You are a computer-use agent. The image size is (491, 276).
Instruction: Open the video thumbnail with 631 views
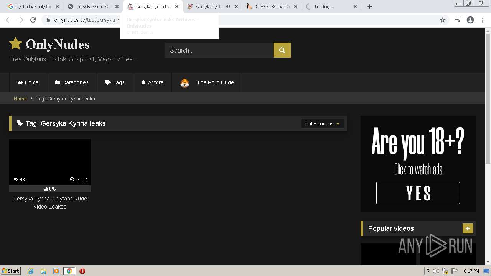tap(50, 162)
